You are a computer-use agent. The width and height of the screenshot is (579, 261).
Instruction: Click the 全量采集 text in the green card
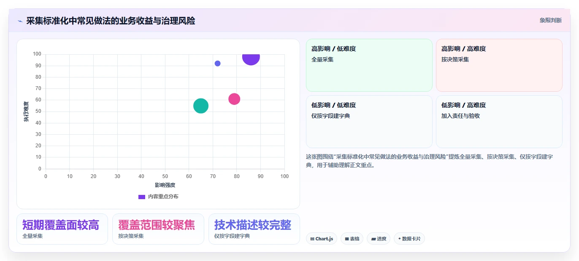(322, 59)
